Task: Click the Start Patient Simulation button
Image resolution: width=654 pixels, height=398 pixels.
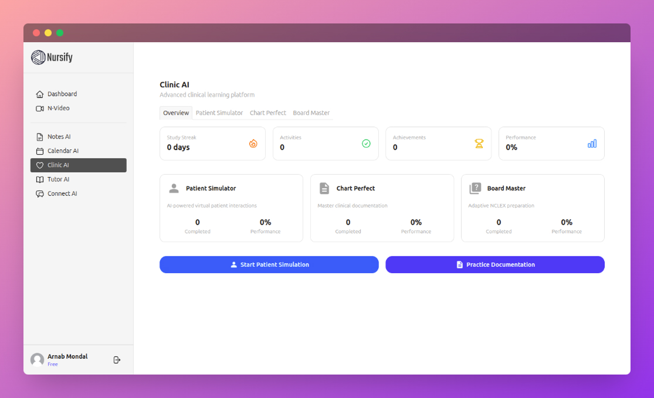Action: (269, 264)
